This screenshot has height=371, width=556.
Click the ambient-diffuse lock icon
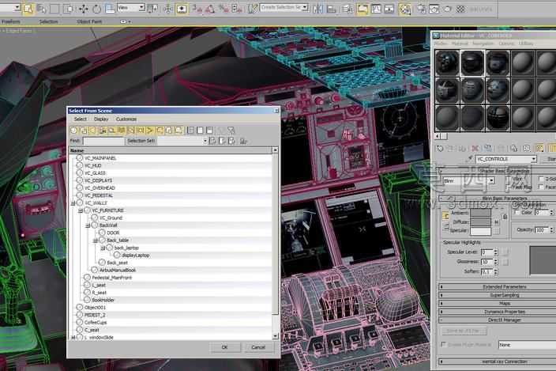pyautogui.click(x=505, y=217)
